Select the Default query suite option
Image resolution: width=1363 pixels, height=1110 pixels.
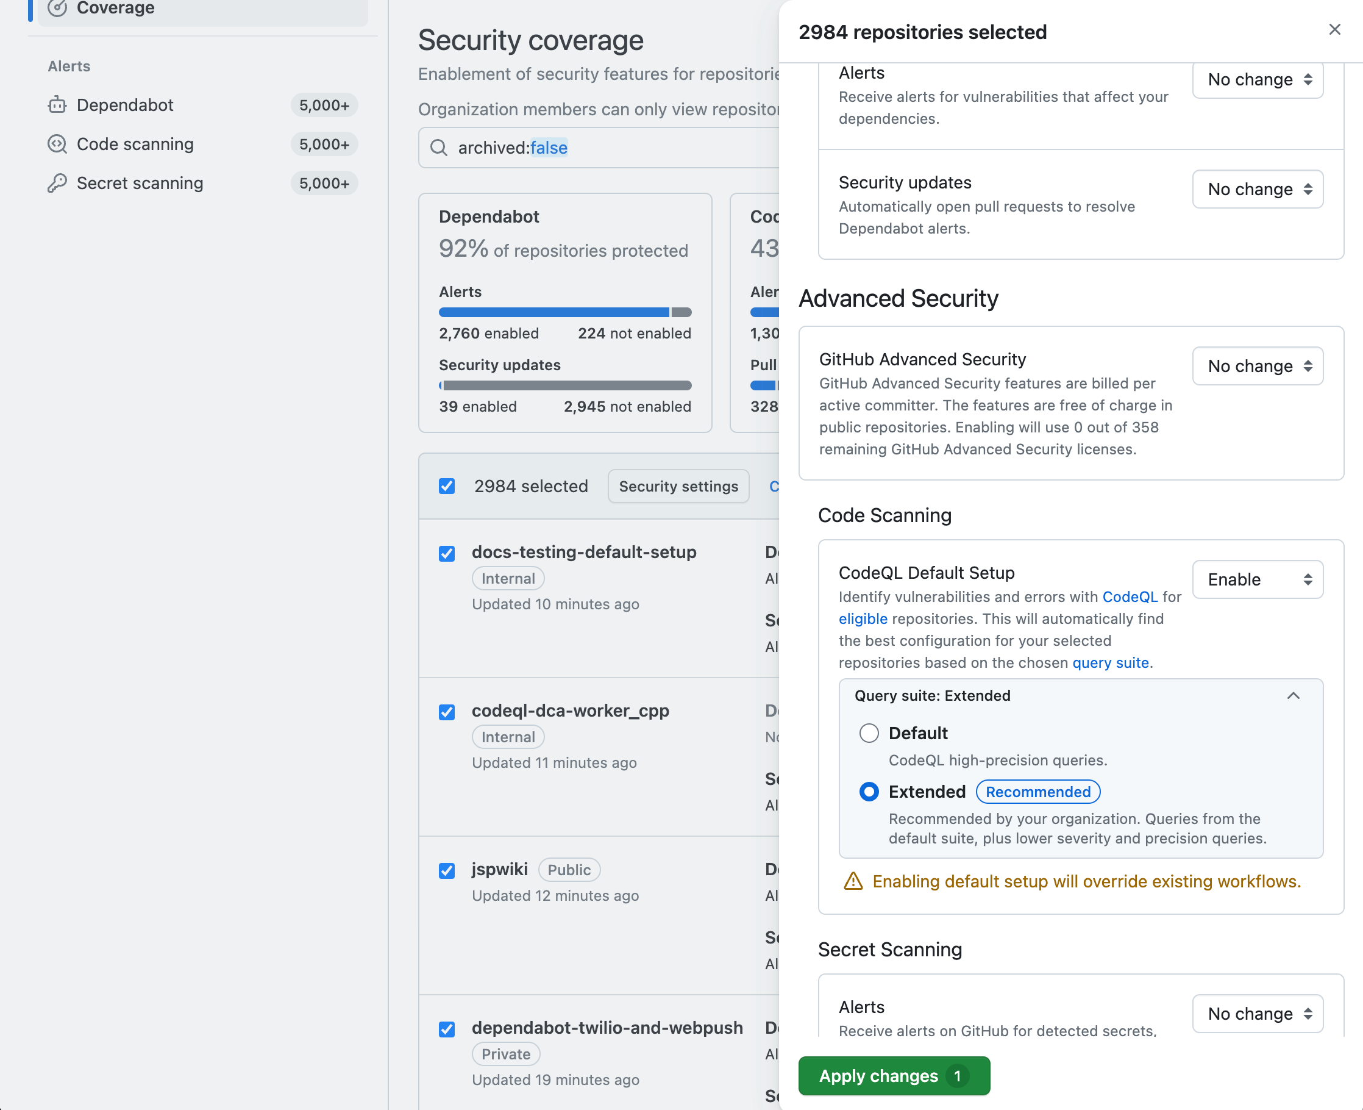click(869, 733)
